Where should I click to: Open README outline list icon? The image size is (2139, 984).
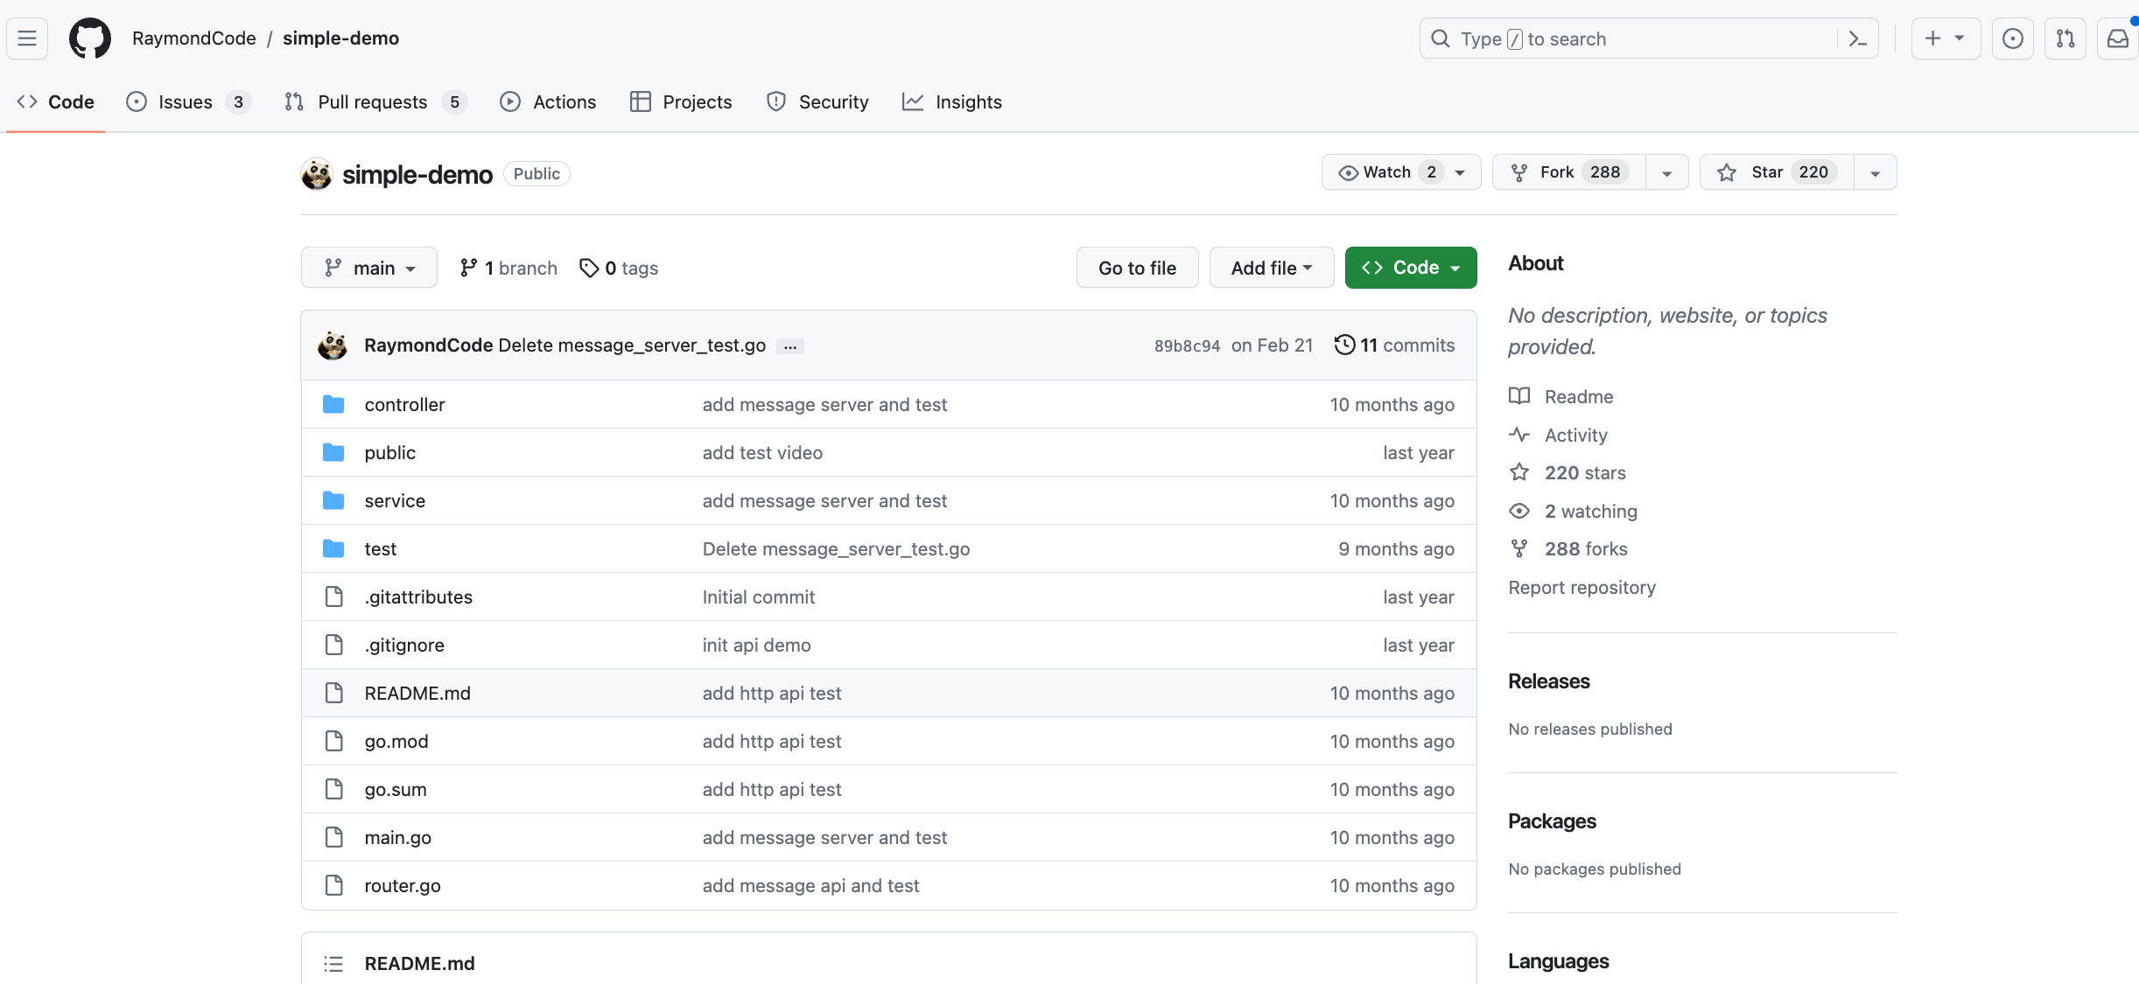(333, 963)
